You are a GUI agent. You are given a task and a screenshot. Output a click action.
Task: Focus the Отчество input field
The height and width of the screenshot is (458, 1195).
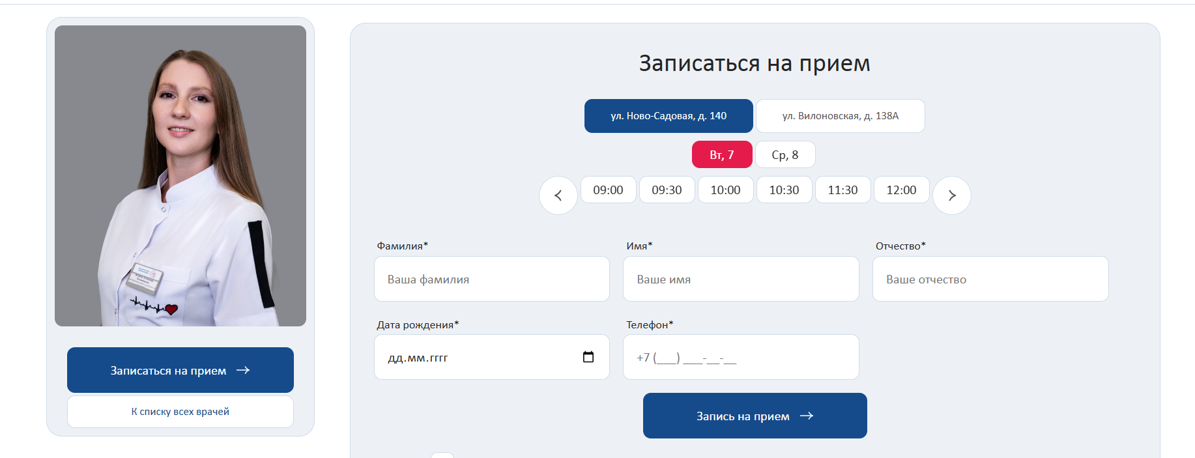pos(990,279)
